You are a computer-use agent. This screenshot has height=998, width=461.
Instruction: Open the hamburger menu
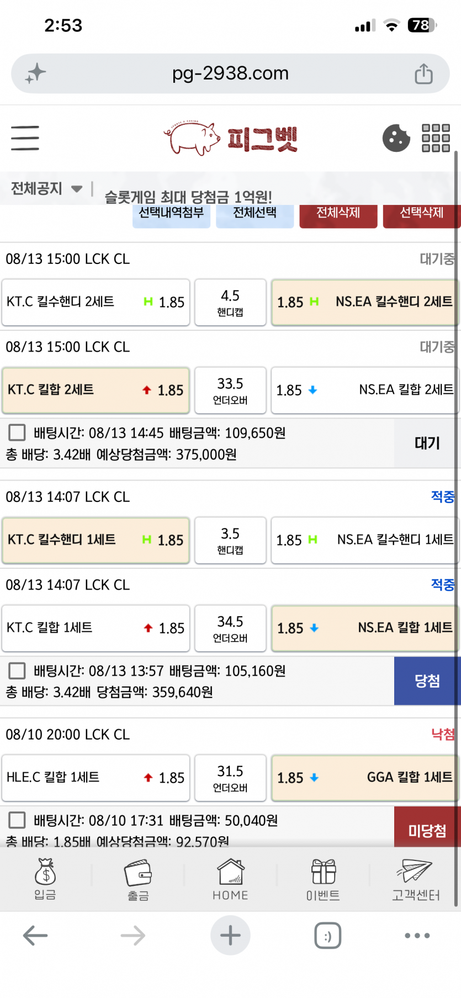[25, 138]
